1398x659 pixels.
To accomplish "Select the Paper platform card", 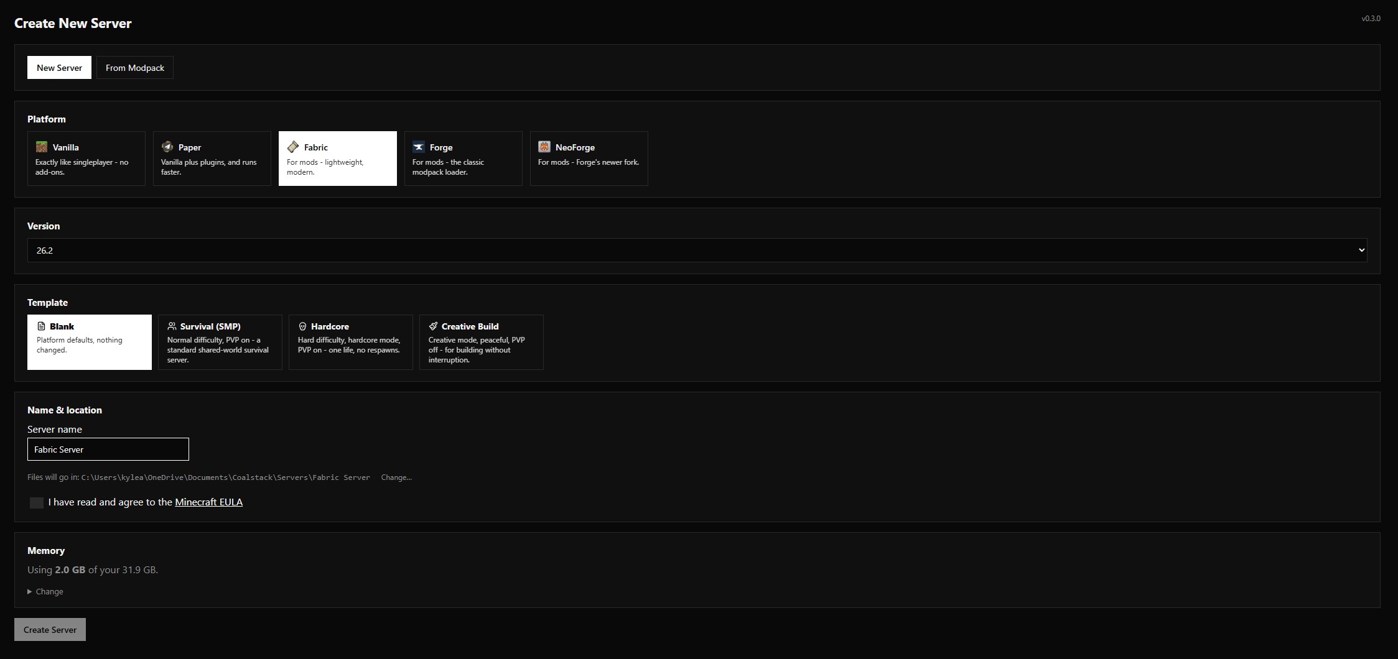I will [x=212, y=159].
